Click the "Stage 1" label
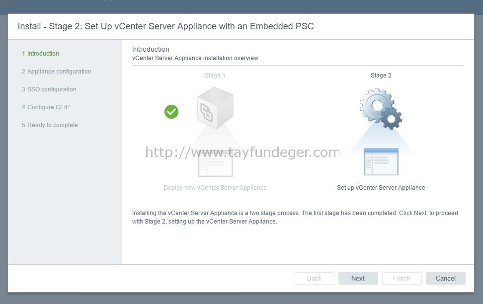 click(x=215, y=76)
